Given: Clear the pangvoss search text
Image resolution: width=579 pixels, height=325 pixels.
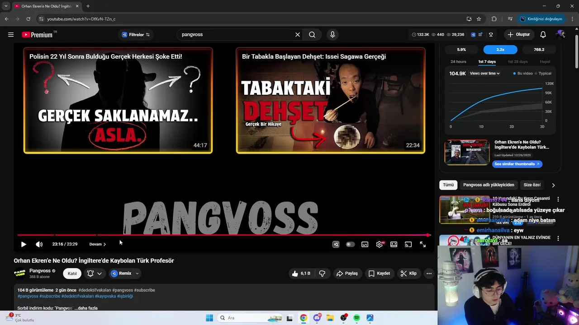Looking at the screenshot, I should [x=298, y=35].
